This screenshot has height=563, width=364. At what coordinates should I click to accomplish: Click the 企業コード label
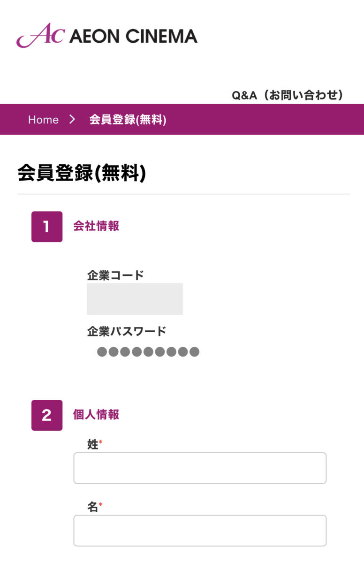pyautogui.click(x=115, y=275)
